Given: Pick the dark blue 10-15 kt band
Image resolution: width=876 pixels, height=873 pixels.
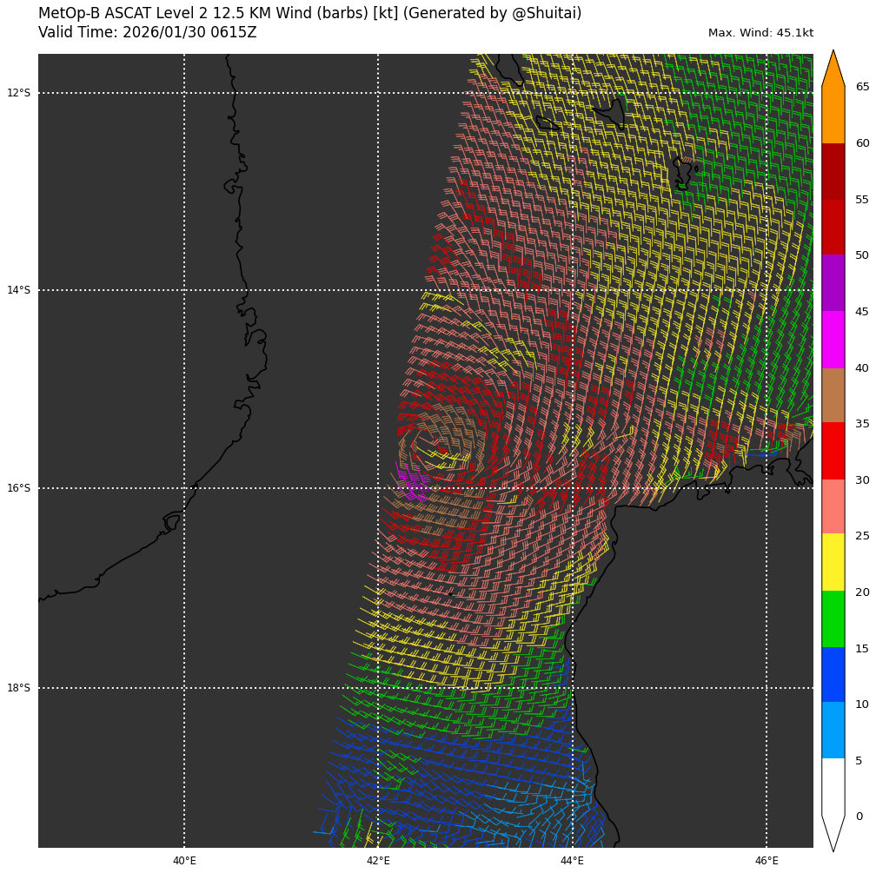Looking at the screenshot, I should point(833,674).
